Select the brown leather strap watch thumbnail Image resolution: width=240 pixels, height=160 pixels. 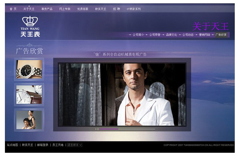point(29,94)
